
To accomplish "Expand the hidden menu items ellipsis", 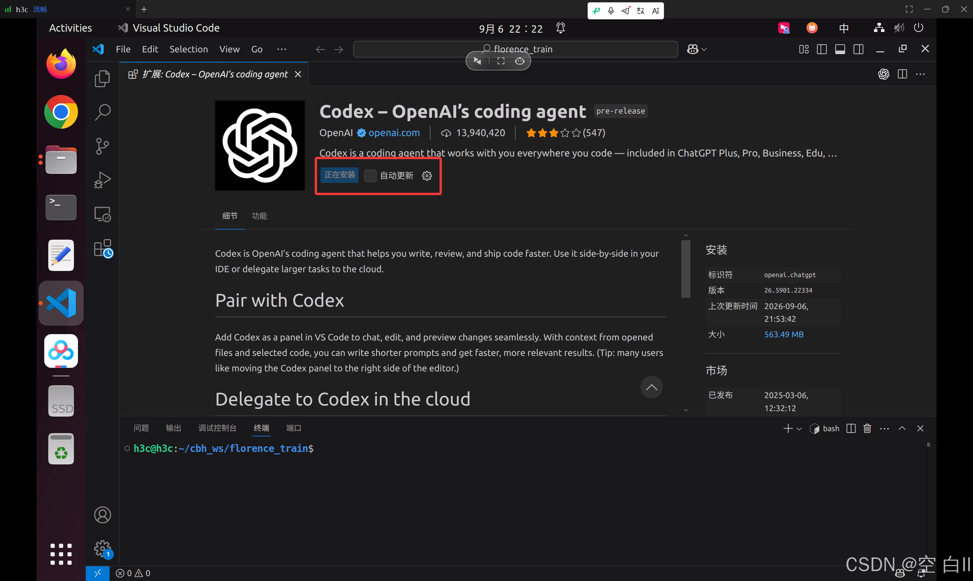I will pos(282,49).
